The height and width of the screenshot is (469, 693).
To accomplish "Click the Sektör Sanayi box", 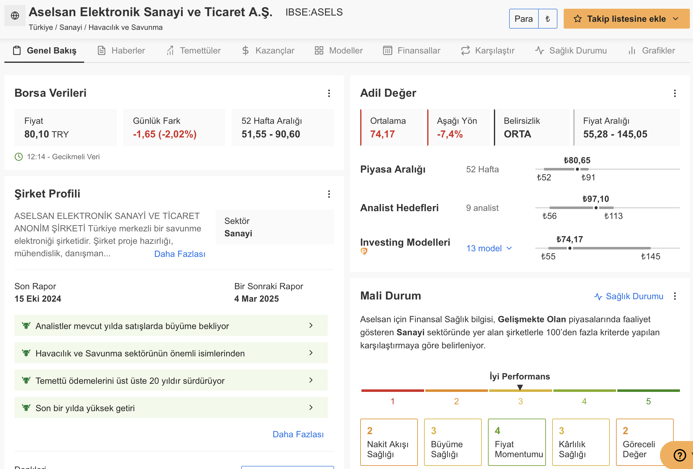I will coord(275,227).
